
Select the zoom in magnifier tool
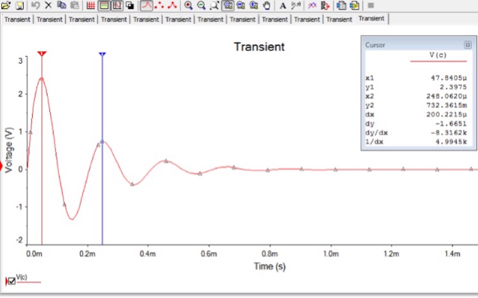coord(188,5)
